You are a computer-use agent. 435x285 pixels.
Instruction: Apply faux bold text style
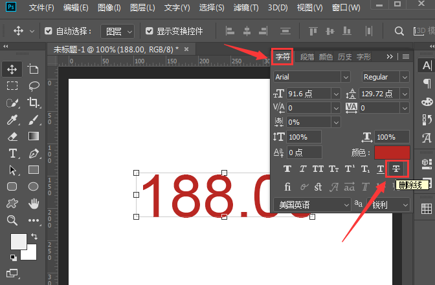(x=287, y=169)
